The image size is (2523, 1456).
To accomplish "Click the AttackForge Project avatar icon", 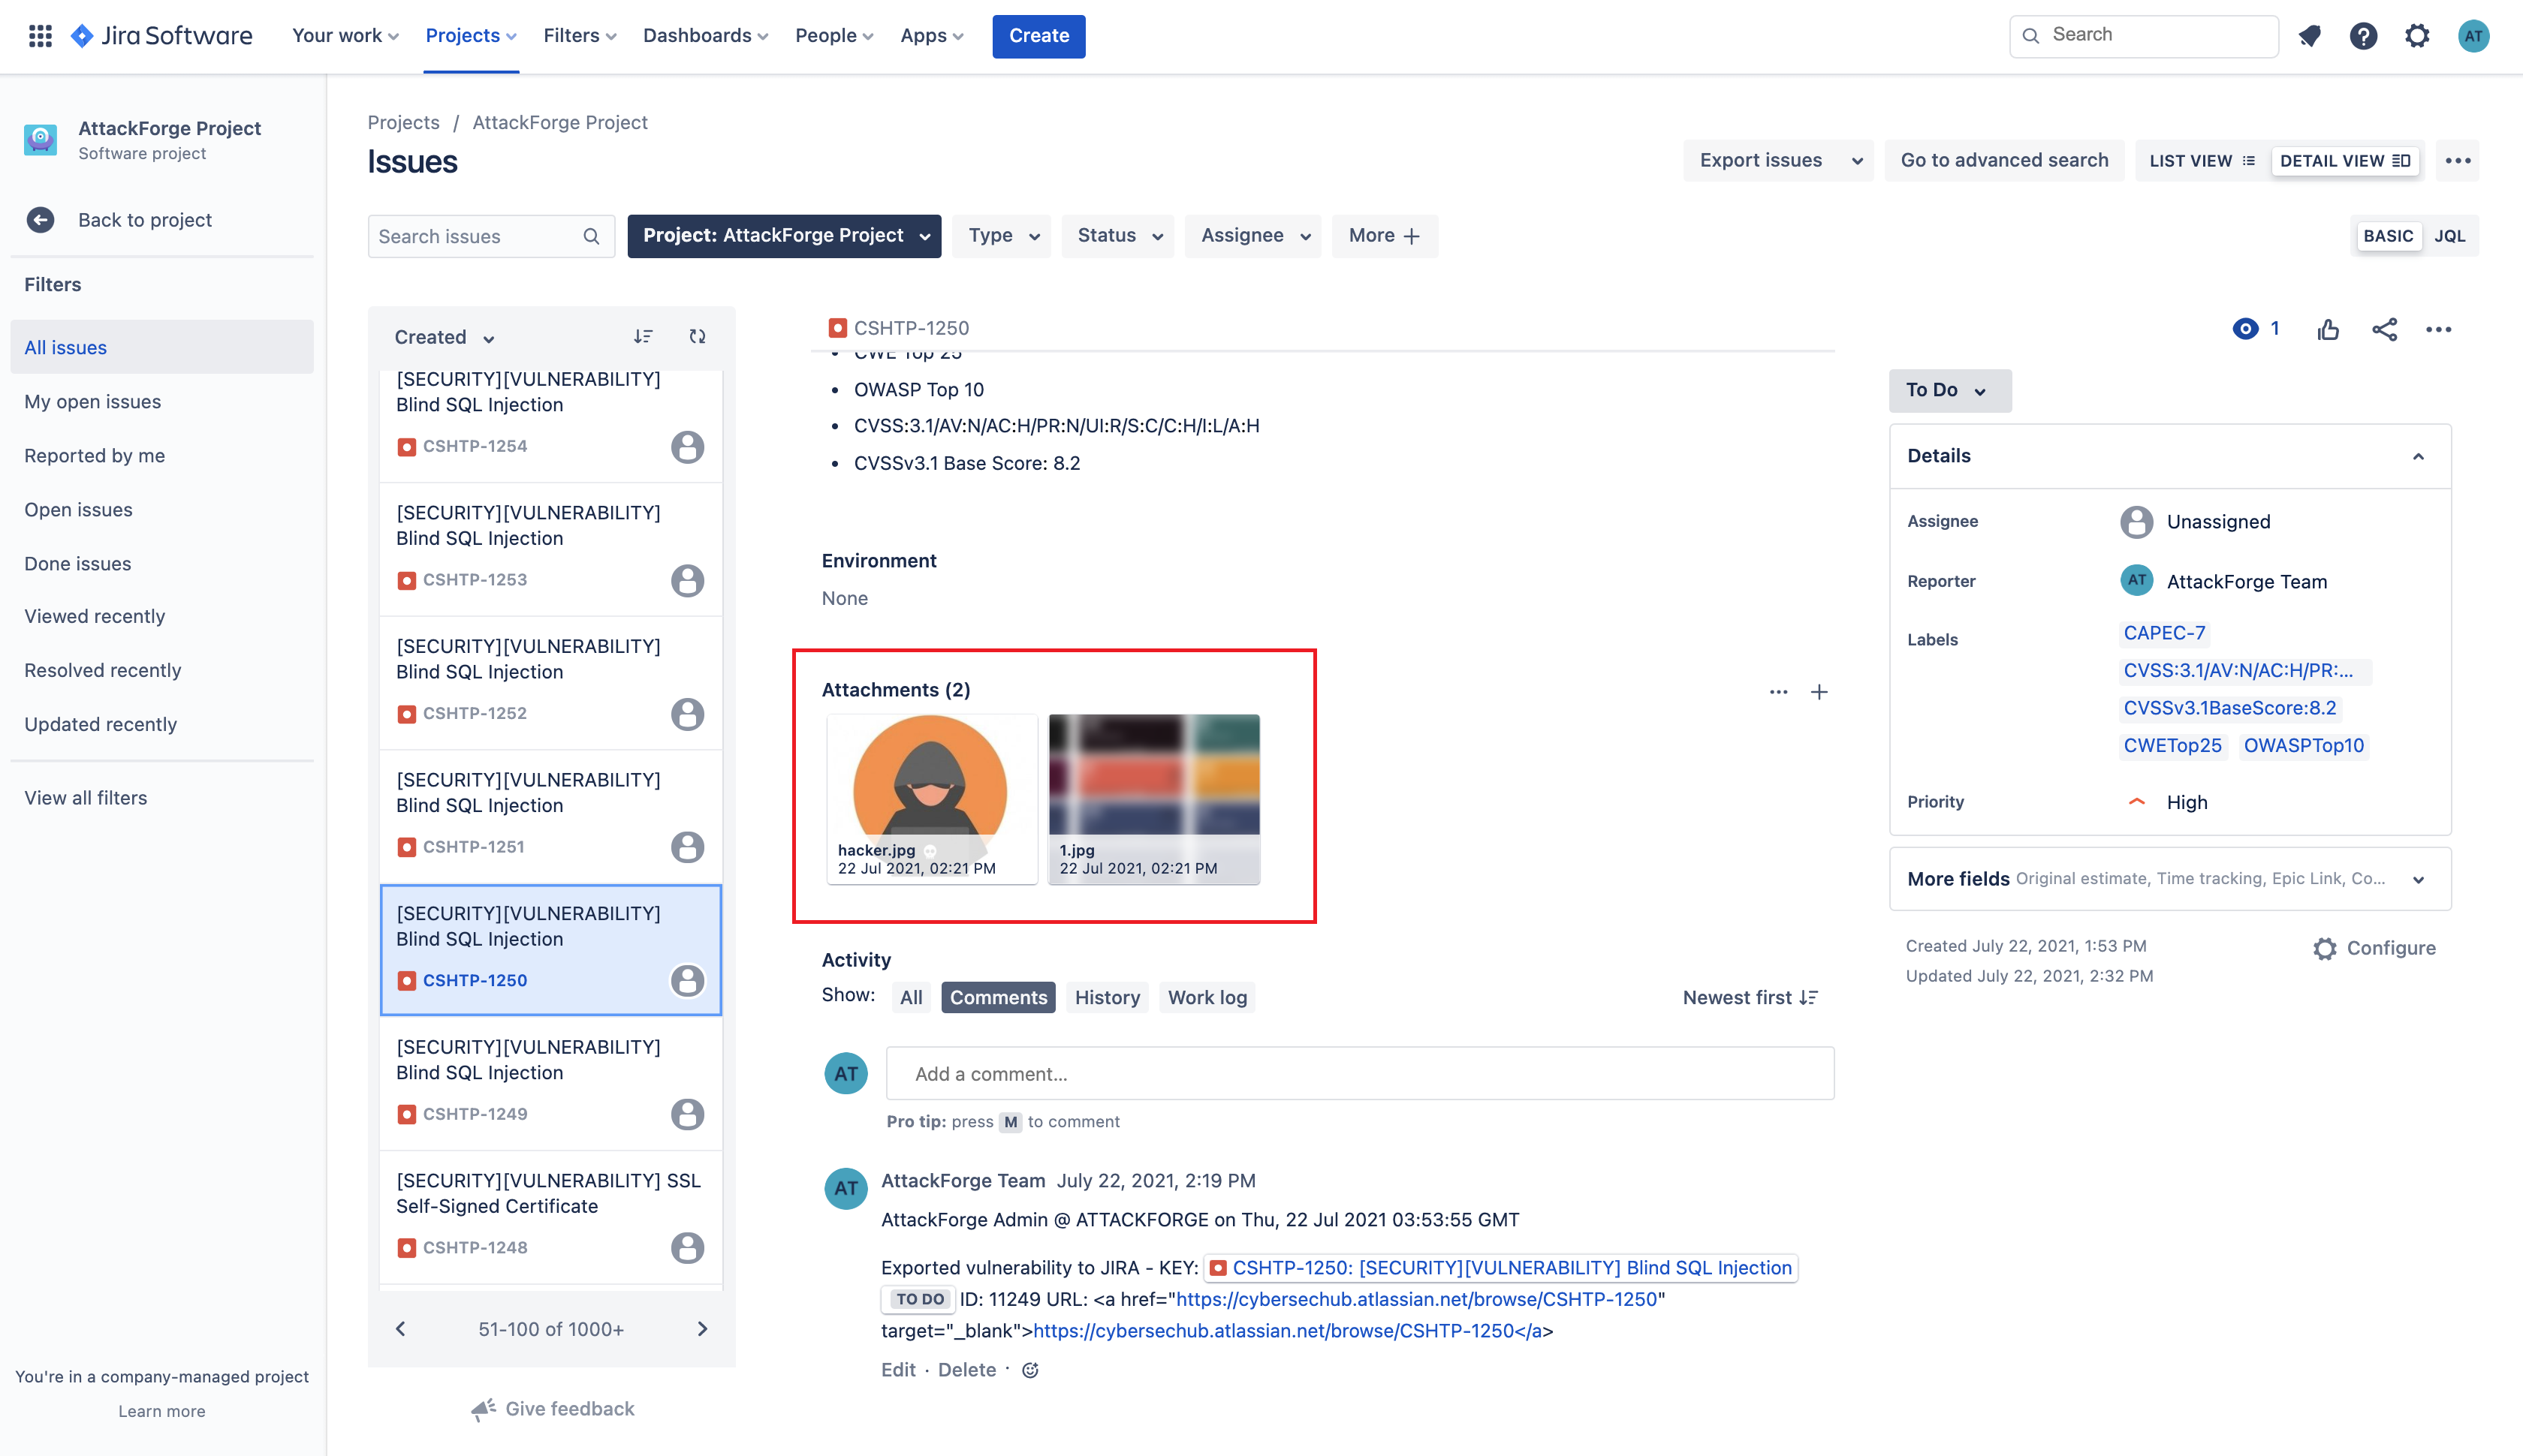I will [x=41, y=140].
